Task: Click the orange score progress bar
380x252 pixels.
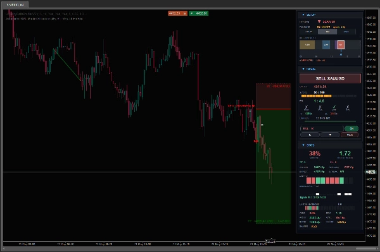Action: point(316,96)
